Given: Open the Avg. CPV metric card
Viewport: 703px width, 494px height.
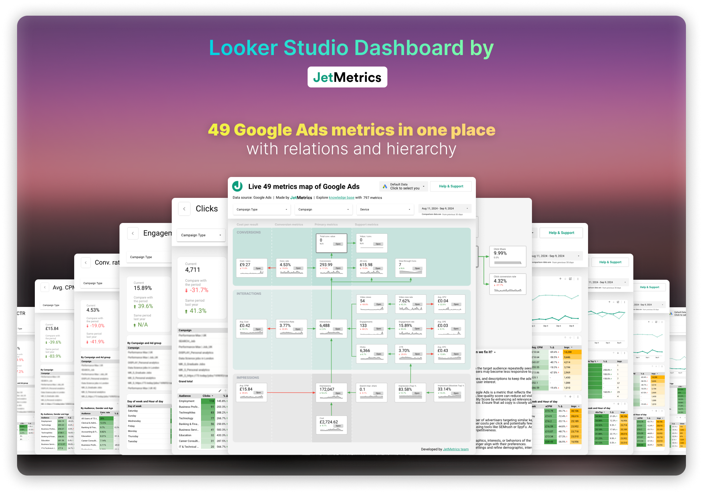Looking at the screenshot, I should (x=456, y=304).
